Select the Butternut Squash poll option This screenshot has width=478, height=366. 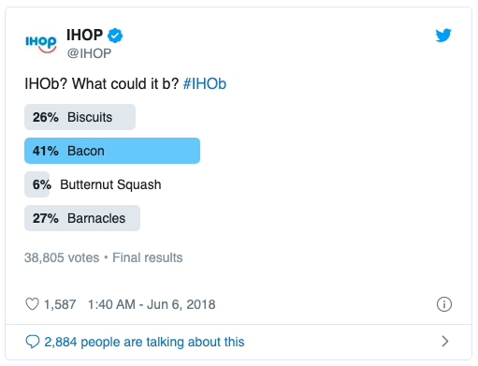point(93,184)
